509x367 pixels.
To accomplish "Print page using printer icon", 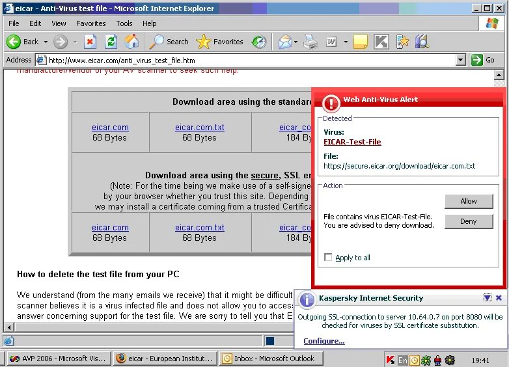I will click(310, 42).
